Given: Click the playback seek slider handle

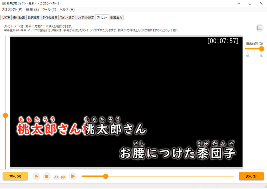Looking at the screenshot, I should point(106,176).
